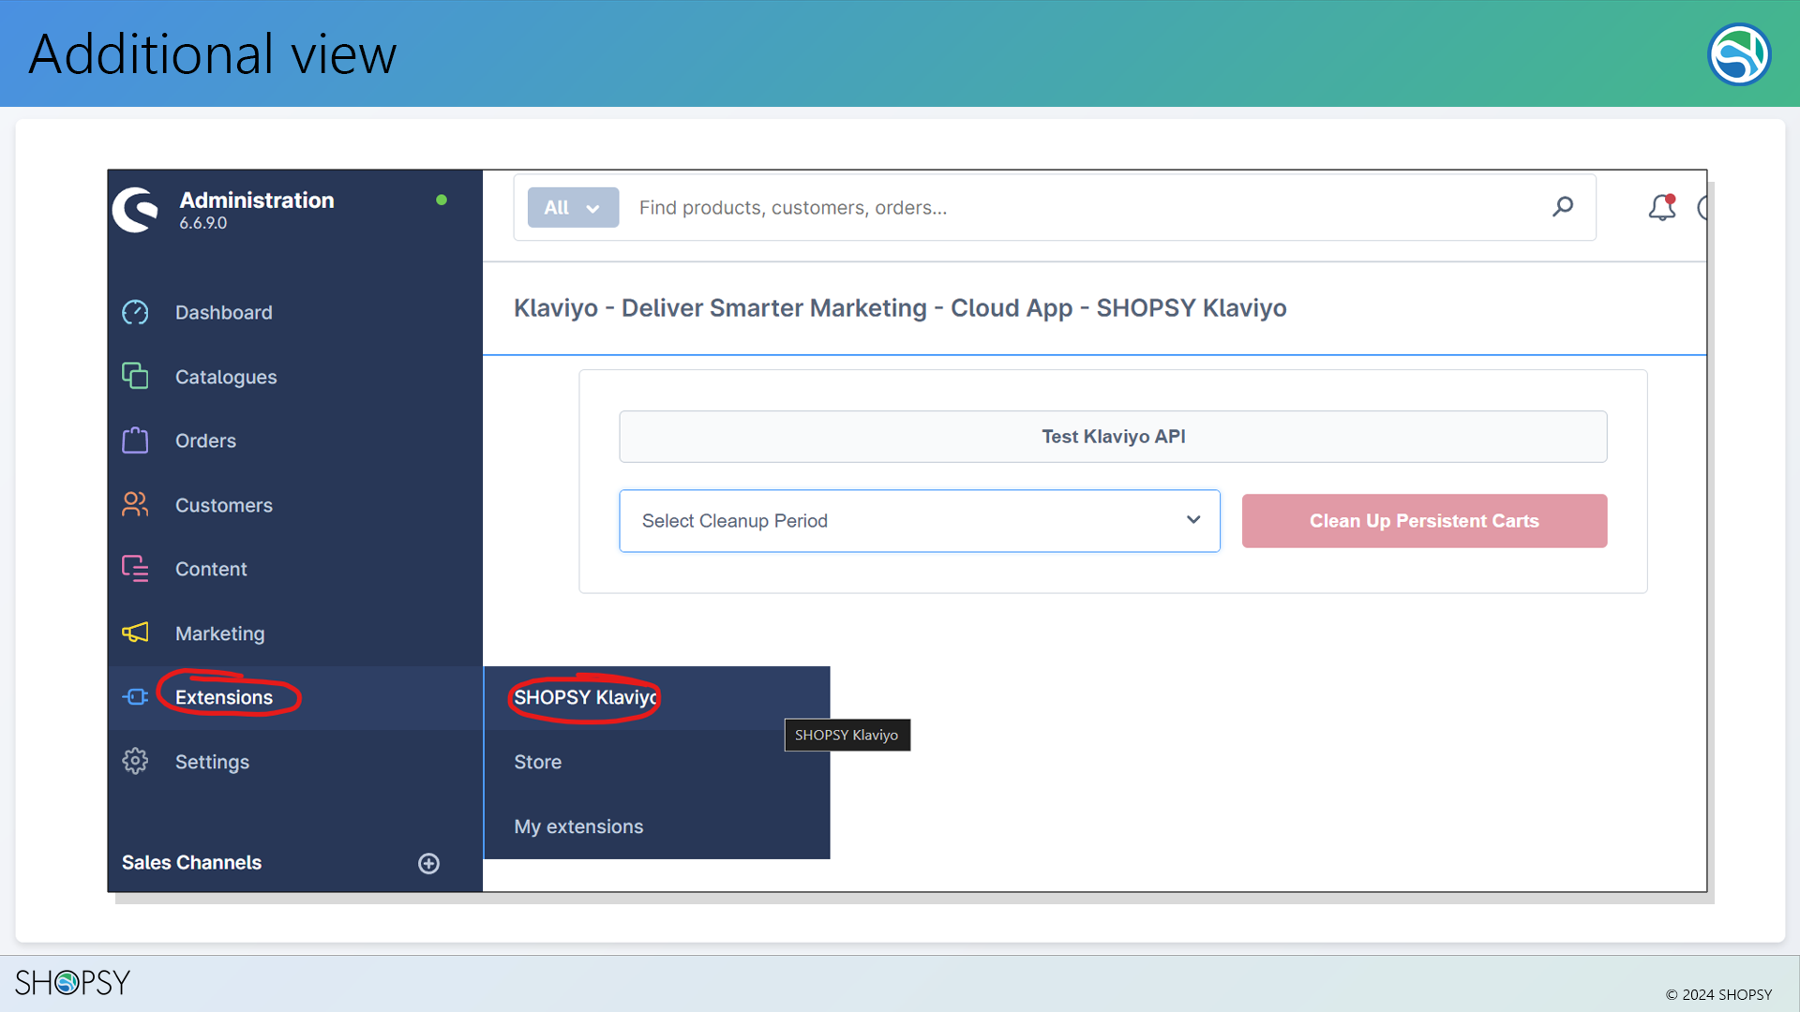Click the Catalogues icon in sidebar
The height and width of the screenshot is (1012, 1800).
pyautogui.click(x=135, y=376)
